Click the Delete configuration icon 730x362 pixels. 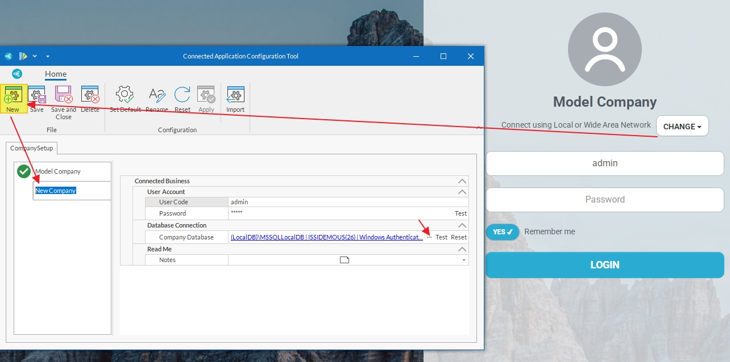click(90, 95)
